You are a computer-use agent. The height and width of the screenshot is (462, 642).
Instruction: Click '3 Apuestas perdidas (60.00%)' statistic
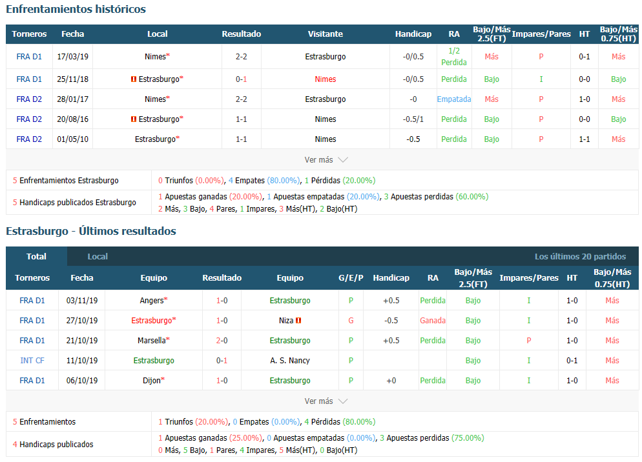tap(436, 197)
